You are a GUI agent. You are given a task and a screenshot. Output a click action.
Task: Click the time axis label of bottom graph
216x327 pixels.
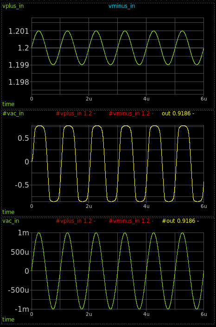[x=8, y=320]
